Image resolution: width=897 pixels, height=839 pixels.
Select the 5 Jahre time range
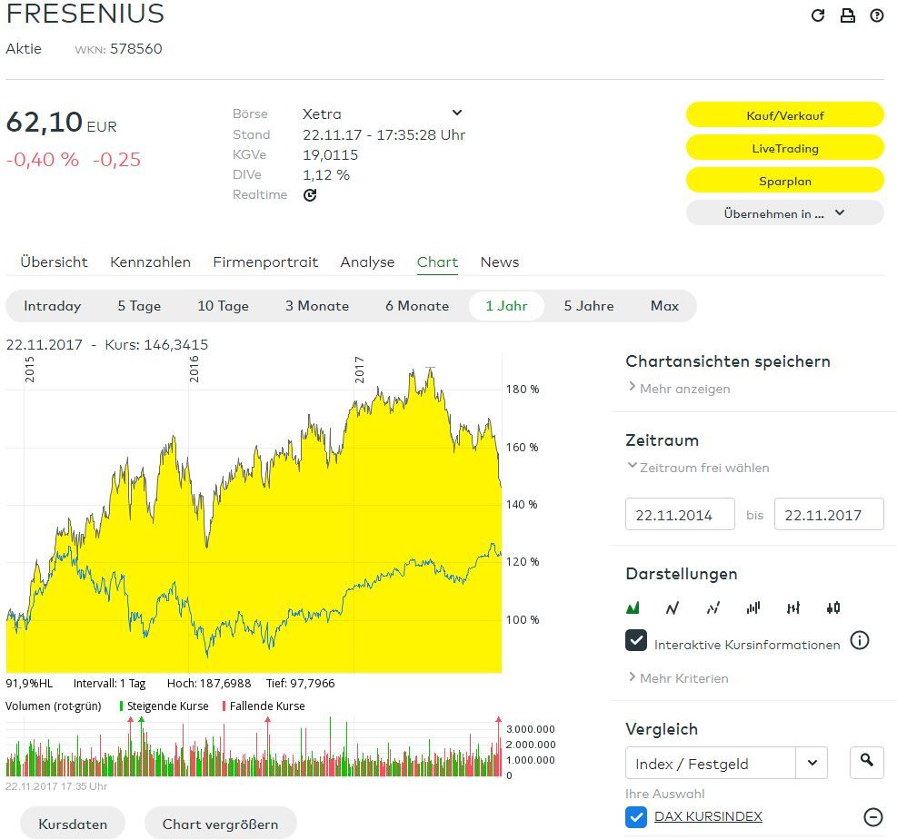588,306
